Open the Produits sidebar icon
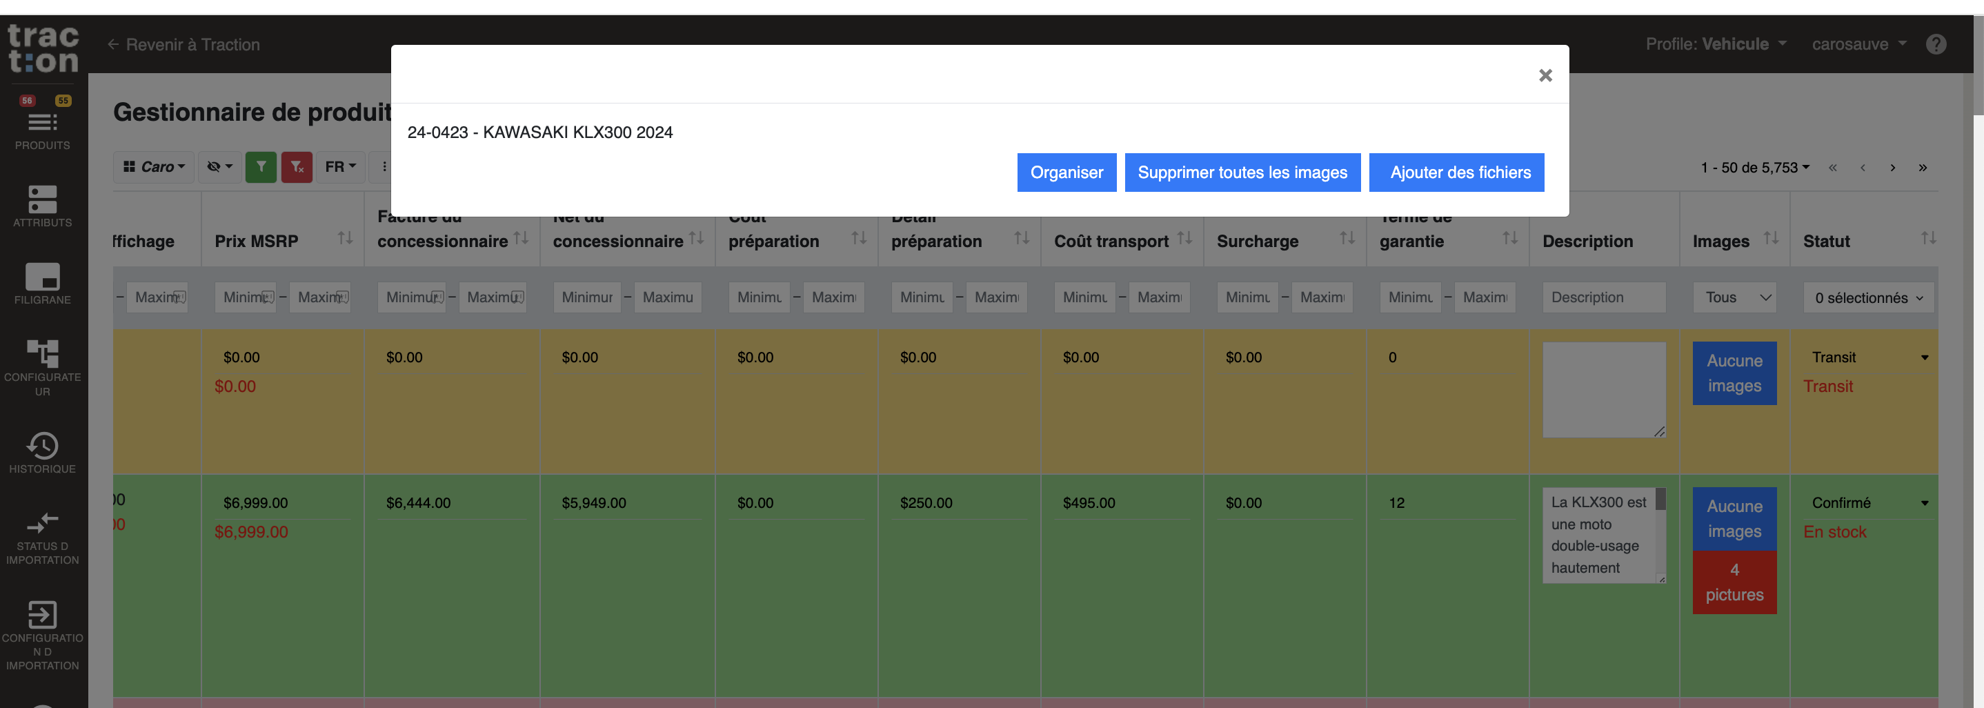This screenshot has height=708, width=1984. 42,124
